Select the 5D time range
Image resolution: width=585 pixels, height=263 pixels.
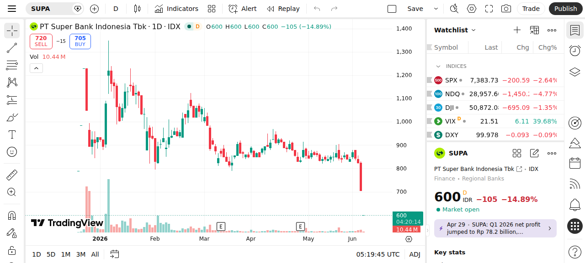(51, 254)
